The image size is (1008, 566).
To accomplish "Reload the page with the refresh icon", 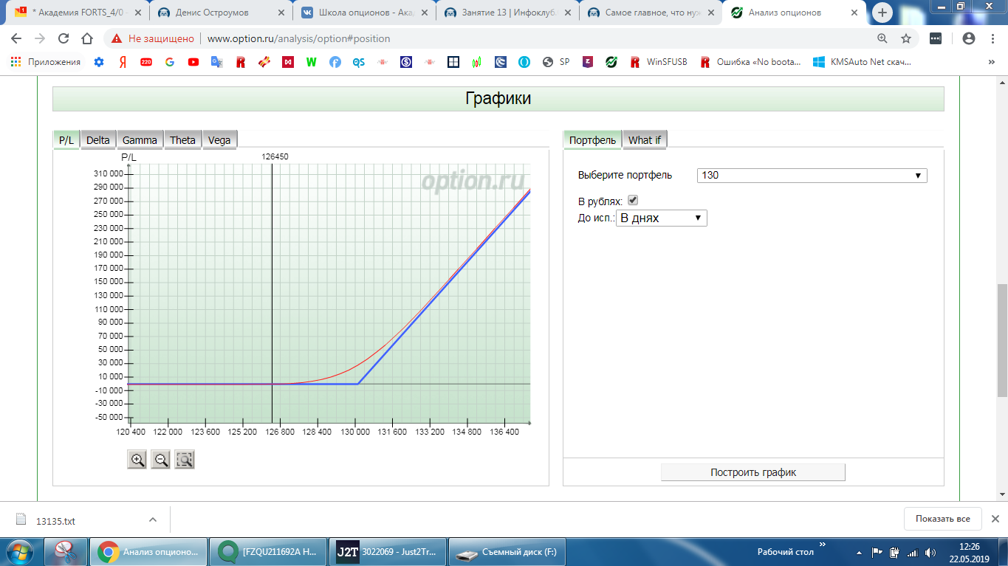I will [x=64, y=38].
